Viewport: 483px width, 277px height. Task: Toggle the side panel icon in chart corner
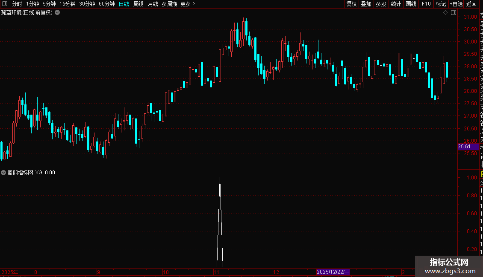coord(454,13)
